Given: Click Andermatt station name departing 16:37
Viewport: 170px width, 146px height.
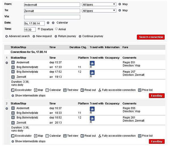Looking at the screenshot, I should tap(23, 108).
